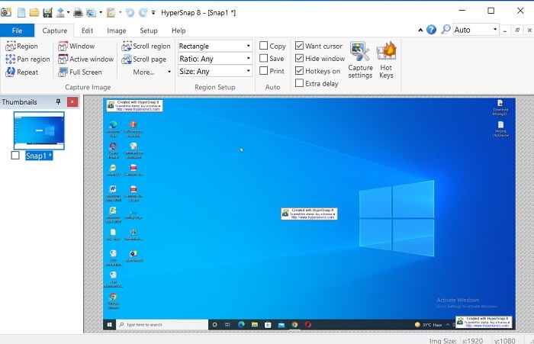Close the Thumbnails panel
Image resolution: width=534 pixels, height=344 pixels.
[x=72, y=102]
